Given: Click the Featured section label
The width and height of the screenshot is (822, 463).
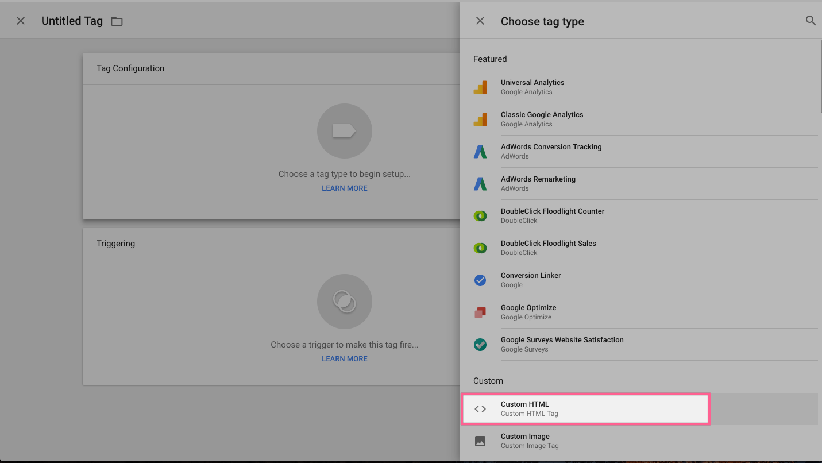Looking at the screenshot, I should pos(490,59).
